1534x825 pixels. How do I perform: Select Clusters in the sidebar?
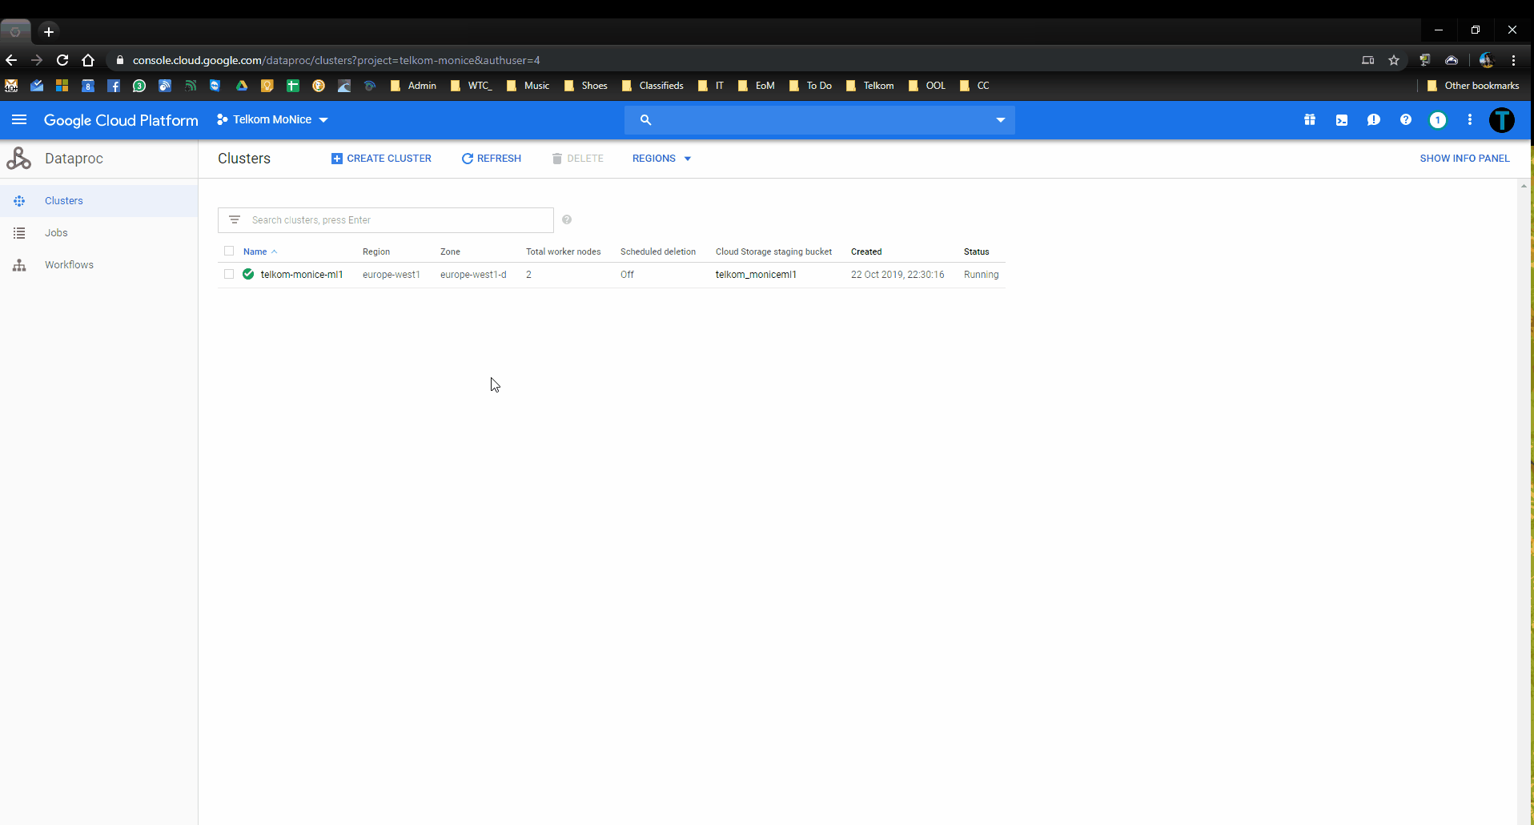(98, 201)
